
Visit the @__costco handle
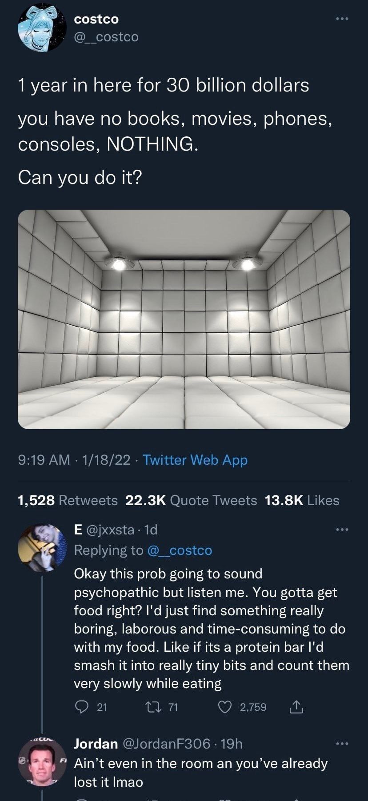coord(108,37)
